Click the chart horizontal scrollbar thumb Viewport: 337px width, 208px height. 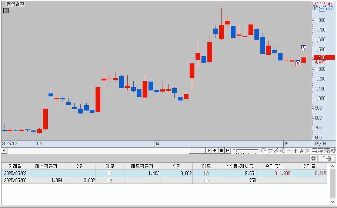[x=197, y=151]
